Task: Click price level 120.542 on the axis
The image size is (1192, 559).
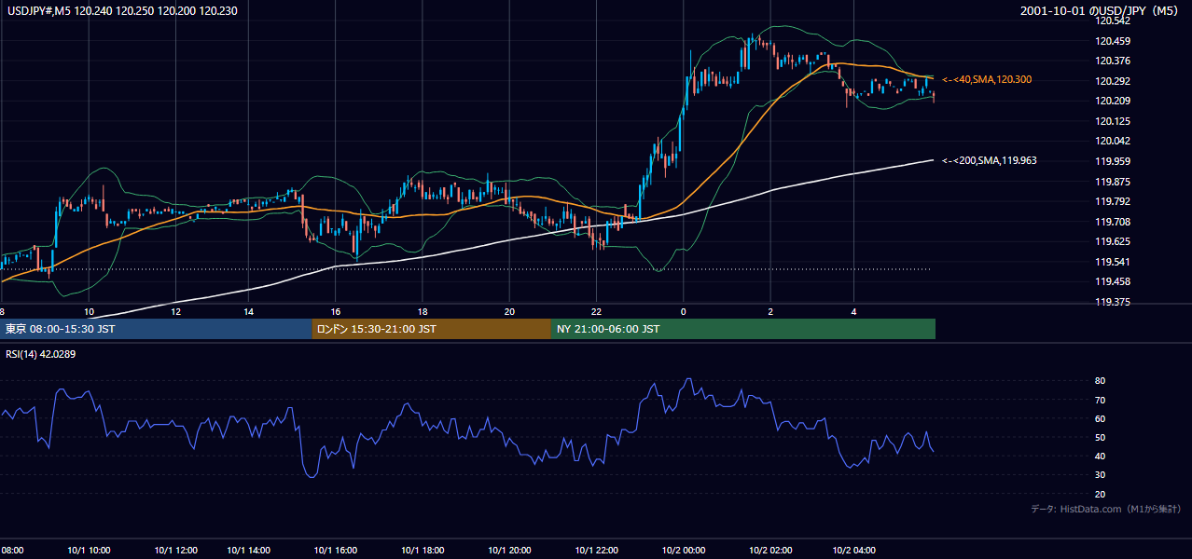Action: tap(1112, 20)
